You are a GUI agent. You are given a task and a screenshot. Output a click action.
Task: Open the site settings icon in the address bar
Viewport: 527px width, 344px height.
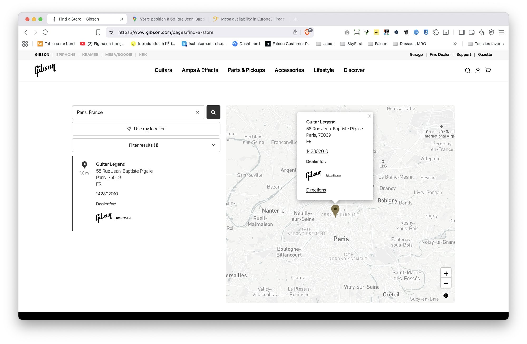tap(111, 32)
